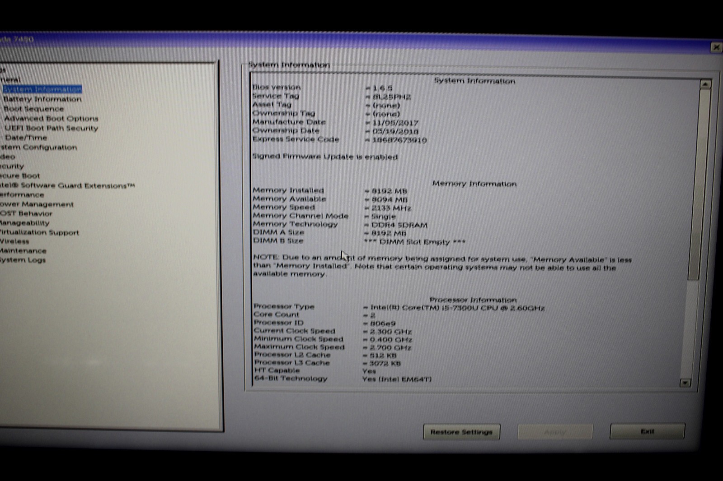This screenshot has width=723, height=481.
Task: Click the DIMM A Size row
Action: click(x=329, y=233)
